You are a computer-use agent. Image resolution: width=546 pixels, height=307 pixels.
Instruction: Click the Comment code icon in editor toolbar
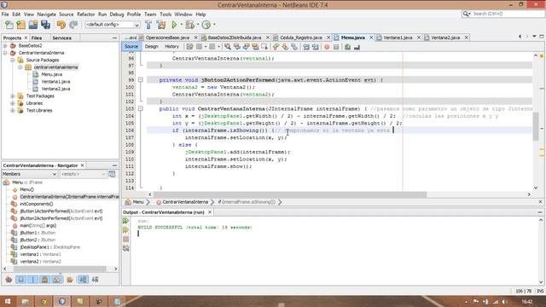[x=347, y=47]
